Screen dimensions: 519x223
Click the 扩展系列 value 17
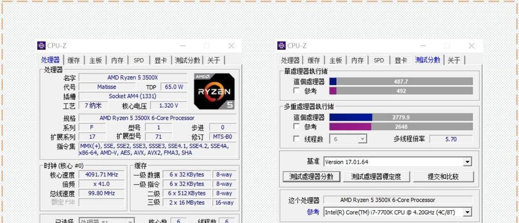92,137
